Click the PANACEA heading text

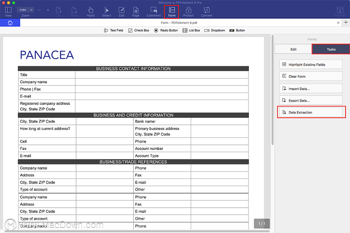(x=47, y=55)
